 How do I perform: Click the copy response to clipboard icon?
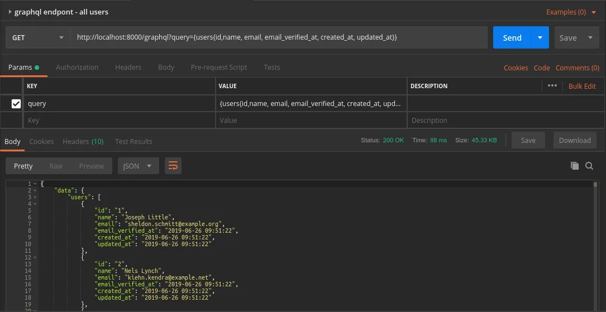coord(574,166)
